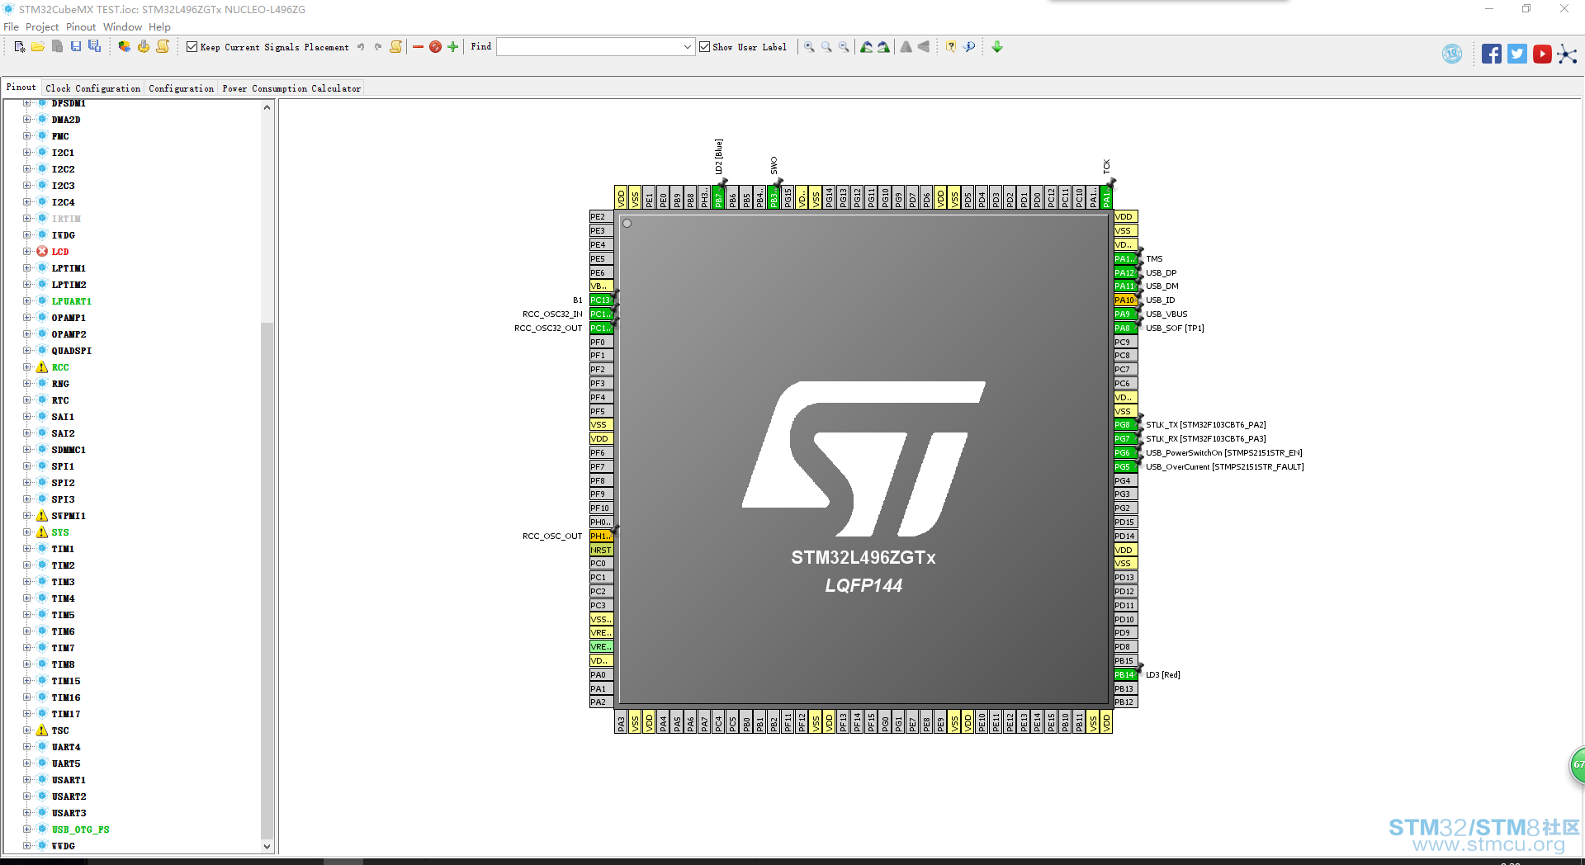Click the green plus toolbar icon

tap(452, 47)
